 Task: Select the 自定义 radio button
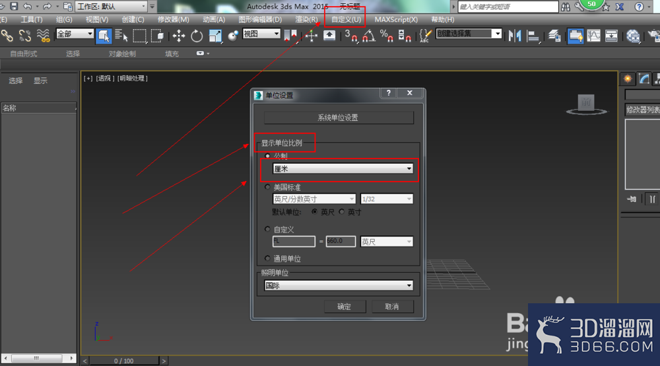click(x=267, y=229)
